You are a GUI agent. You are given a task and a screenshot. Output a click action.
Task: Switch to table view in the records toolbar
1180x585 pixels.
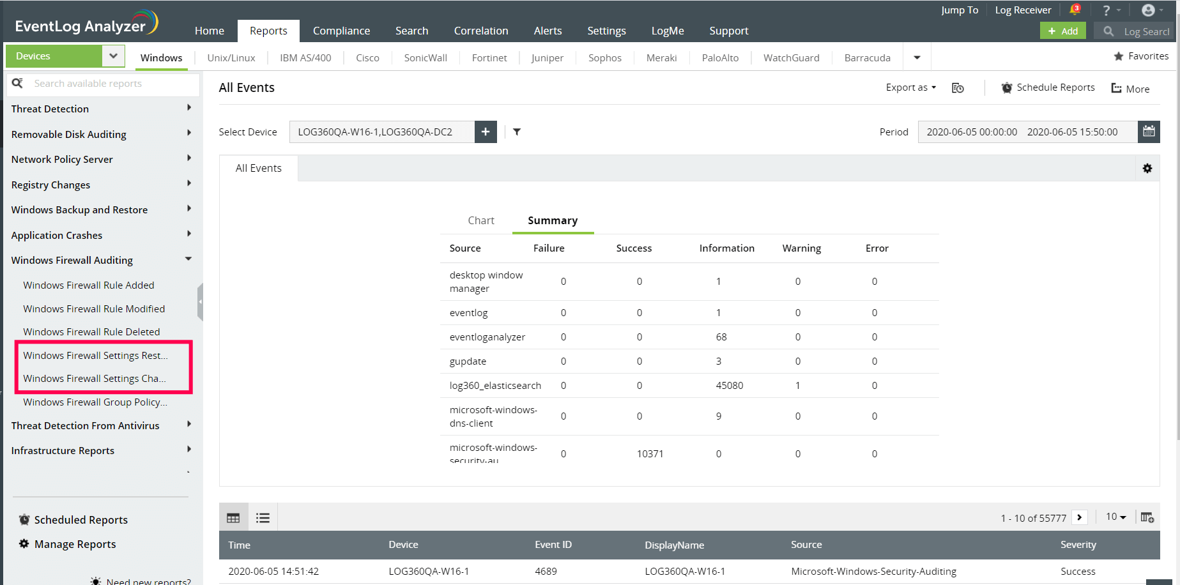coord(233,517)
